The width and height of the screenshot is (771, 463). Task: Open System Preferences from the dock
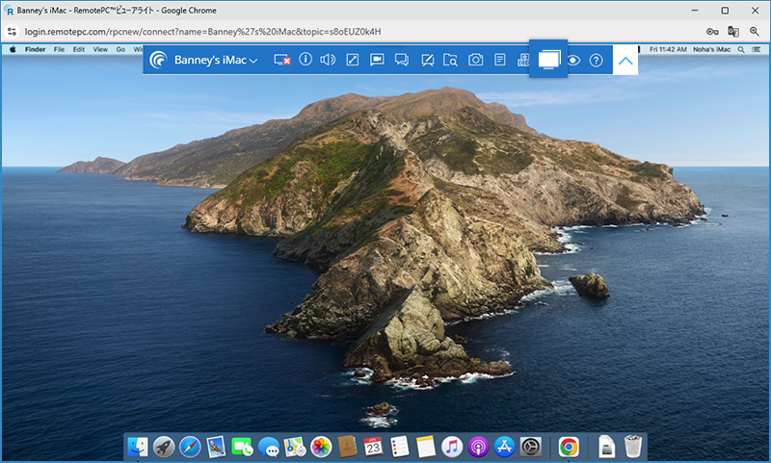[531, 447]
